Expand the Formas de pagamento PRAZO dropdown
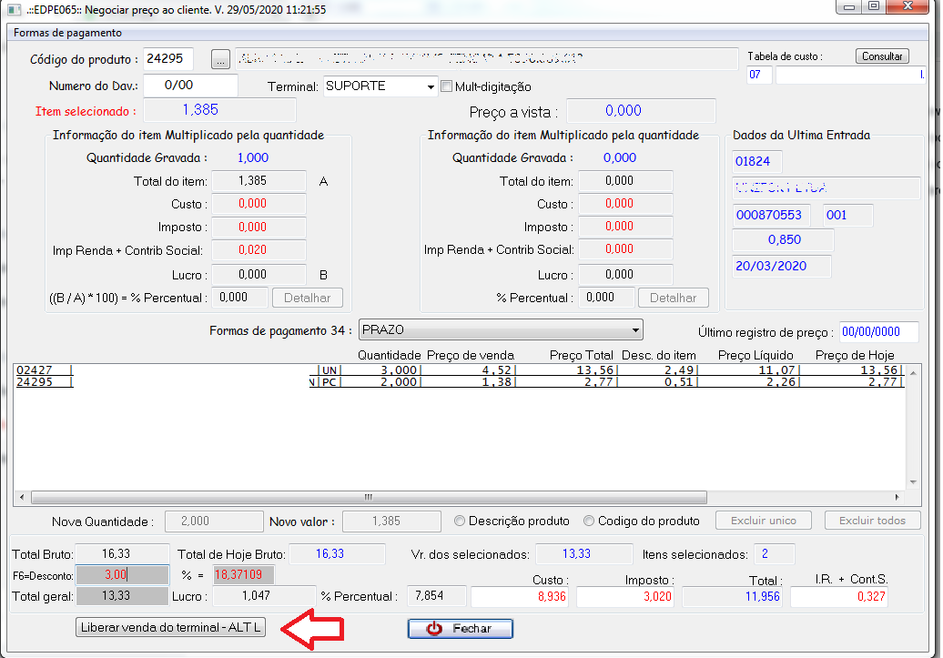This screenshot has height=658, width=943. 635,329
